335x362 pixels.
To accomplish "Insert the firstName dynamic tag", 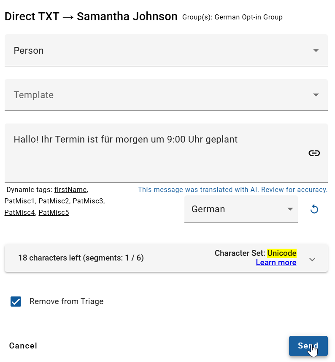I will click(70, 190).
